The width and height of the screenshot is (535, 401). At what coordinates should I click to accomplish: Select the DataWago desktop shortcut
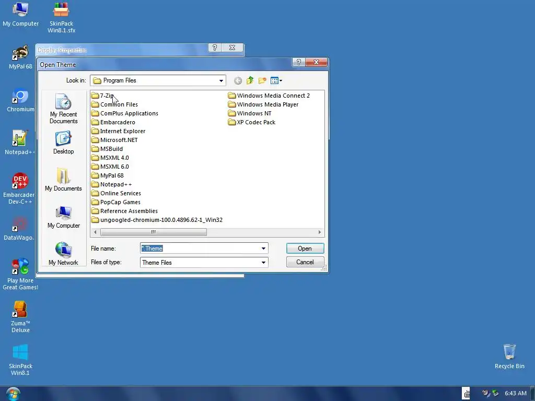20,229
